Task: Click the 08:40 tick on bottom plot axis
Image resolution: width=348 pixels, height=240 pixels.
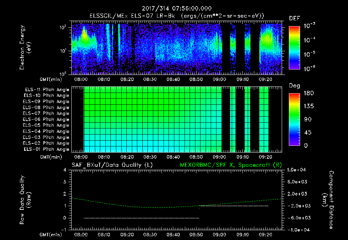Action: 173,235
